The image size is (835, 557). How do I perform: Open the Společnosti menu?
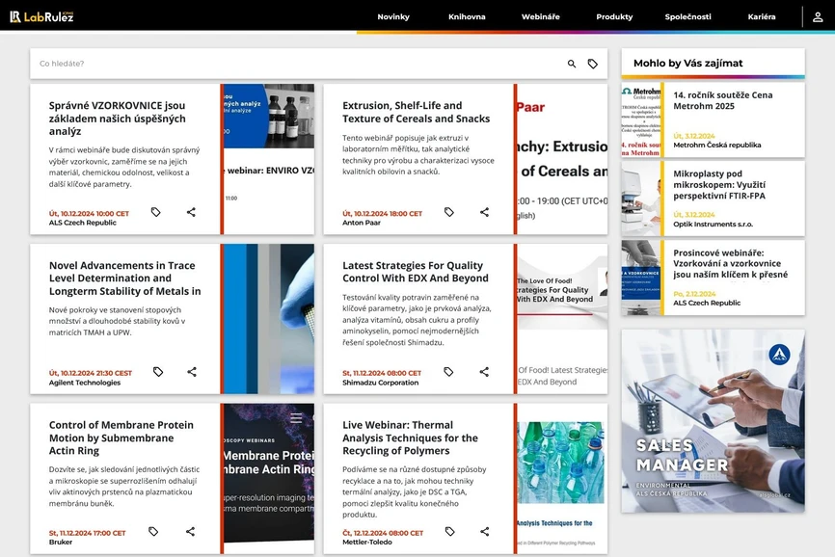click(688, 17)
